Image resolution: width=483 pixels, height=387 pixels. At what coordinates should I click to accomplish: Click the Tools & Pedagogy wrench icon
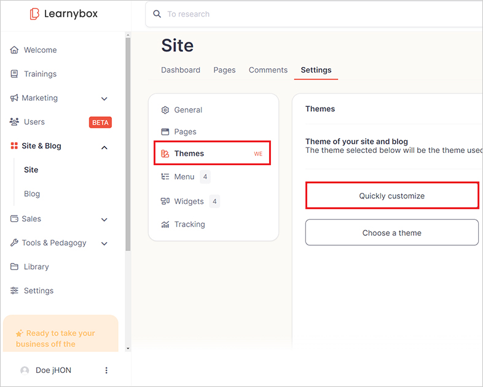[x=14, y=243]
